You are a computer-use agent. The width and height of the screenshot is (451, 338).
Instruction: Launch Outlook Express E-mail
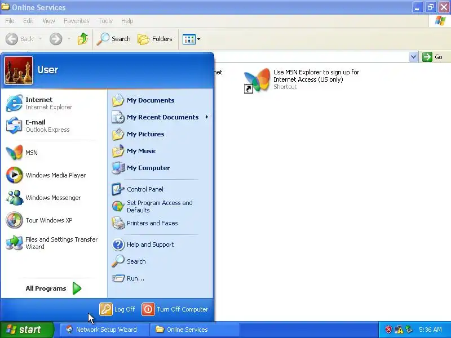coord(54,126)
